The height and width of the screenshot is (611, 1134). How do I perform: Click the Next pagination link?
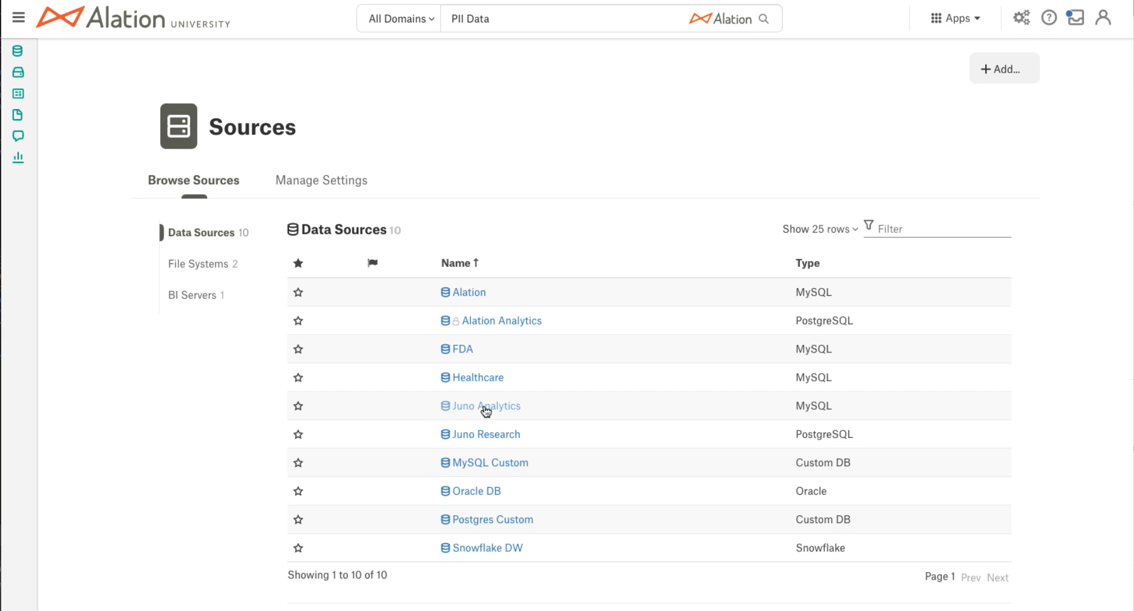pyautogui.click(x=998, y=577)
